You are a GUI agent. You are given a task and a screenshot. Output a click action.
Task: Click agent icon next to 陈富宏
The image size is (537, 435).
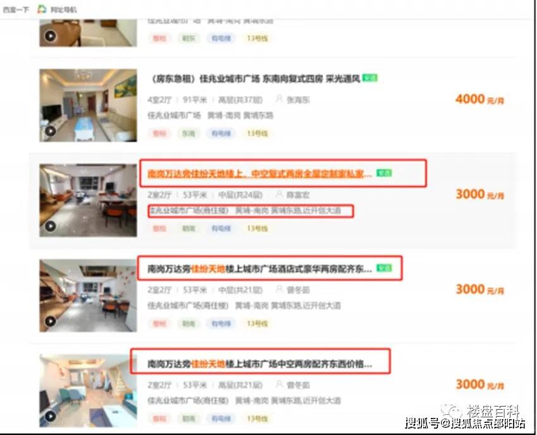point(279,194)
